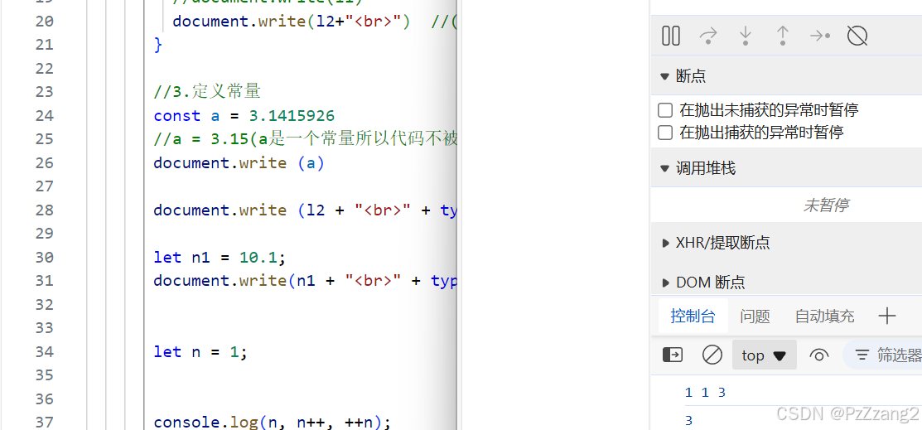Clear the console output
Image resolution: width=922 pixels, height=430 pixels.
pyautogui.click(x=712, y=355)
